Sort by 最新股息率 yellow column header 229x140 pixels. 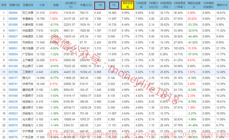(128, 5)
